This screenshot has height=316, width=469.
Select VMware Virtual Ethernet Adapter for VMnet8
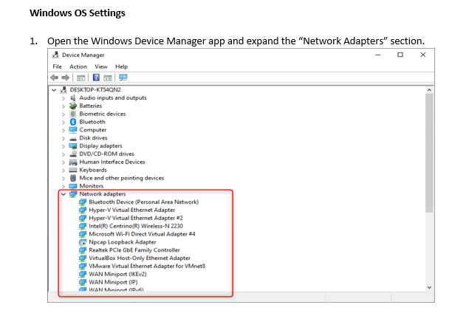pos(147,266)
